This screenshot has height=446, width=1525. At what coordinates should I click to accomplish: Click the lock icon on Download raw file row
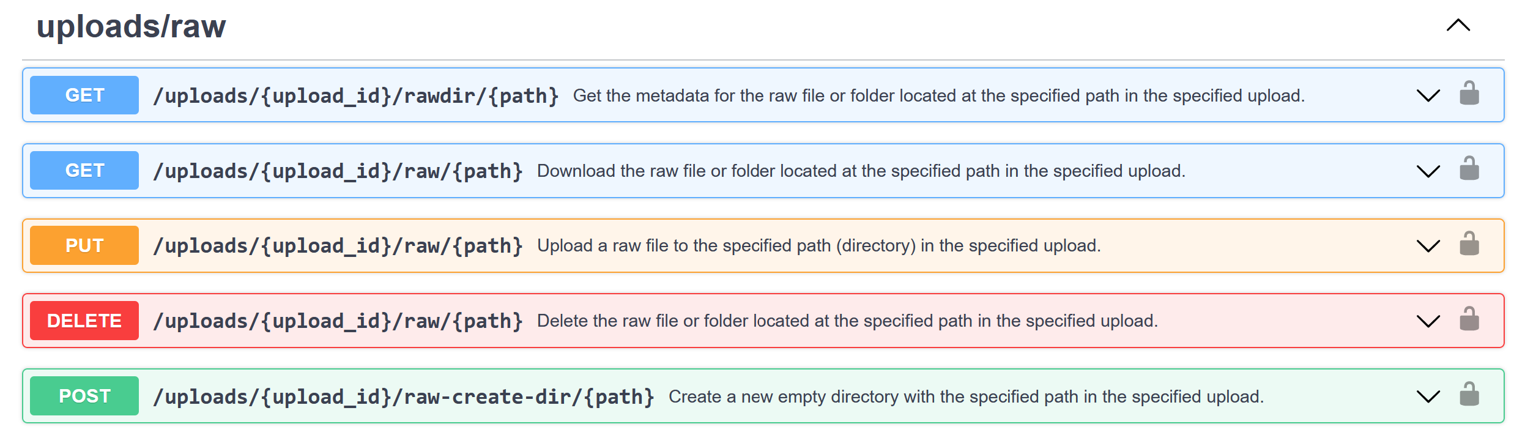[1469, 168]
